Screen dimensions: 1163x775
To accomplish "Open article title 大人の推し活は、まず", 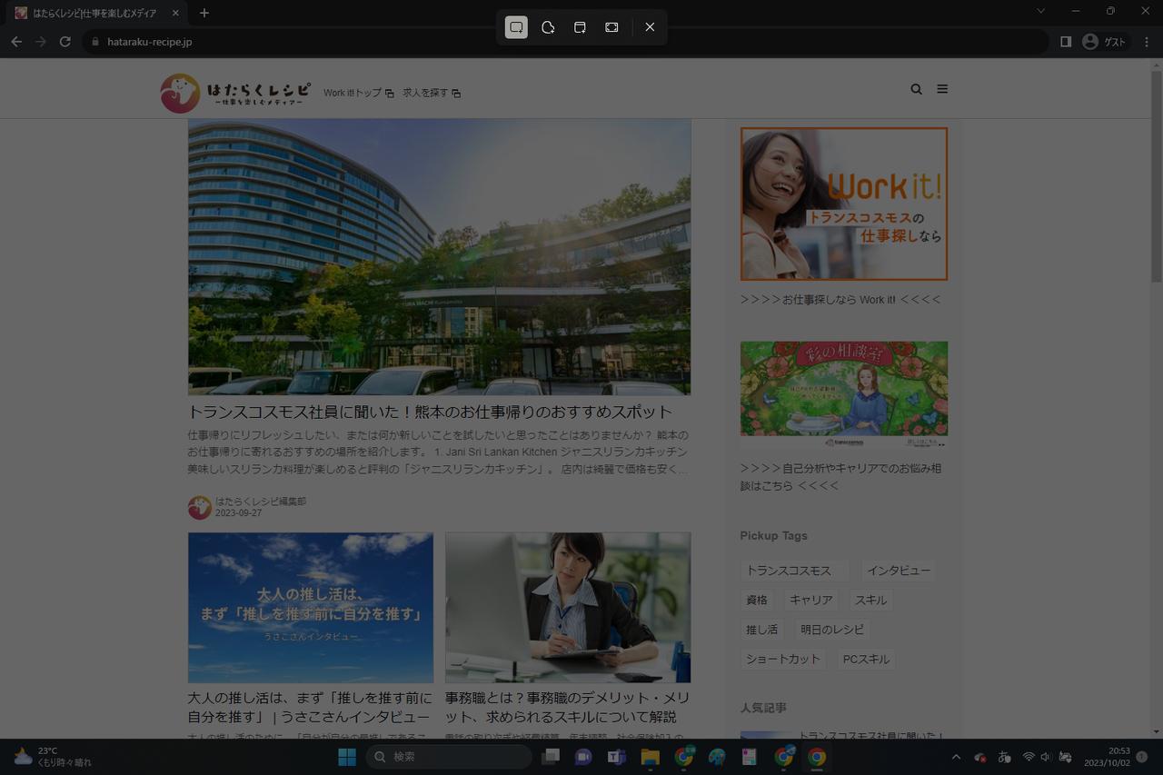I will 310,708.
